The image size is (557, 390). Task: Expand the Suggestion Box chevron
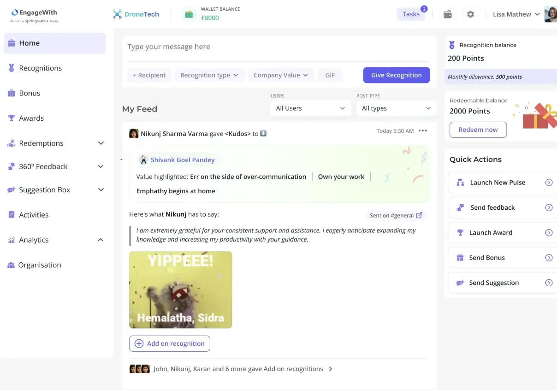coord(101,190)
